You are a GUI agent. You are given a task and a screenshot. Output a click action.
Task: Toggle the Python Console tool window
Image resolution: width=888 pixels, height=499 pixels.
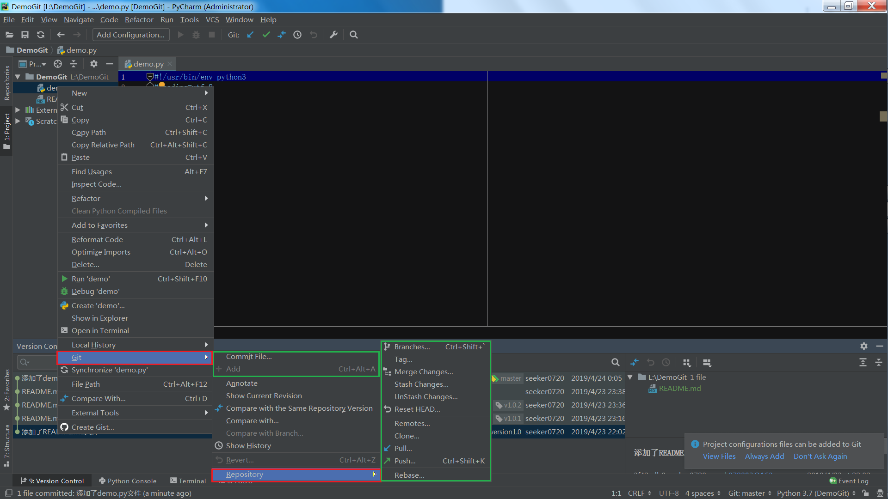[x=128, y=481]
